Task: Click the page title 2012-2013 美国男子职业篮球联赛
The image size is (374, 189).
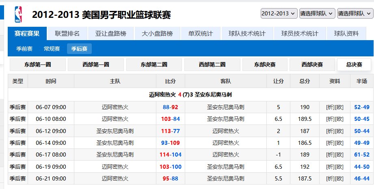Action: [x=102, y=15]
